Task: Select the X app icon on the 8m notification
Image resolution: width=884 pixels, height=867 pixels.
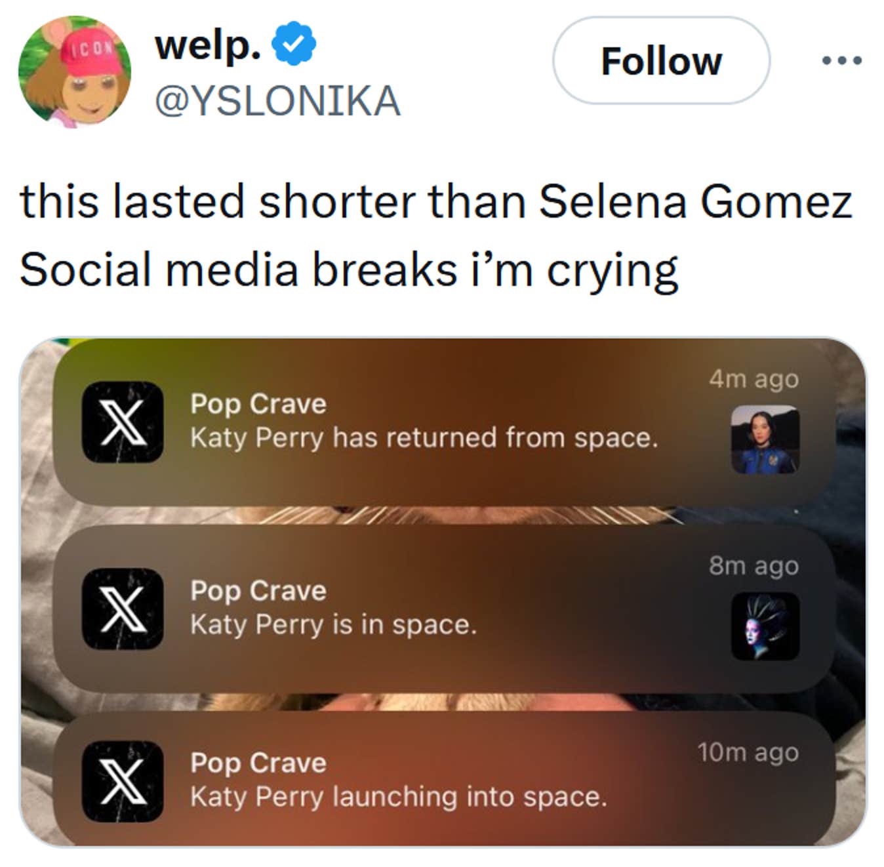Action: tap(122, 611)
